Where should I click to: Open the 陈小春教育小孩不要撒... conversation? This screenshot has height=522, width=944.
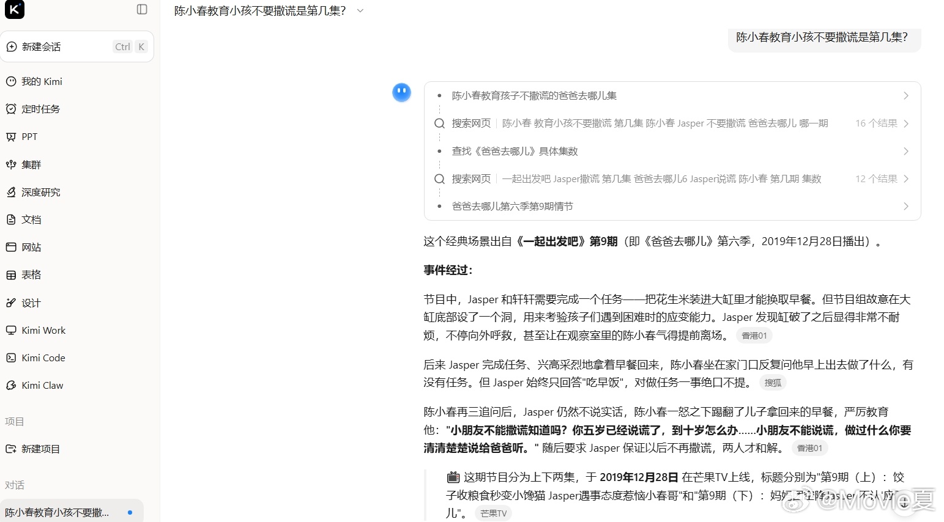[x=72, y=512]
